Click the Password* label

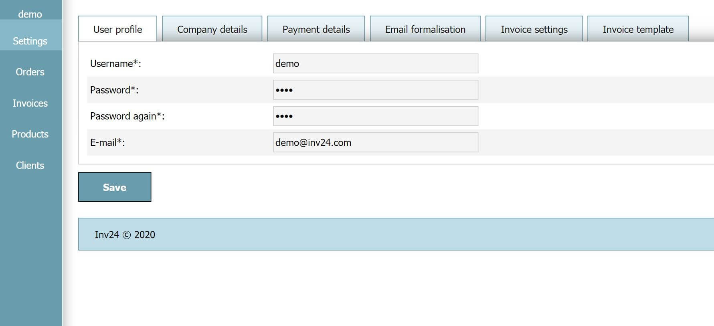pos(114,90)
